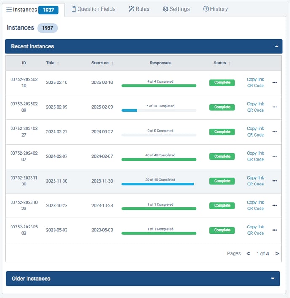This screenshot has height=298, width=290.
Task: Click the 5 of 18 Completed progress bar
Action: [159, 110]
